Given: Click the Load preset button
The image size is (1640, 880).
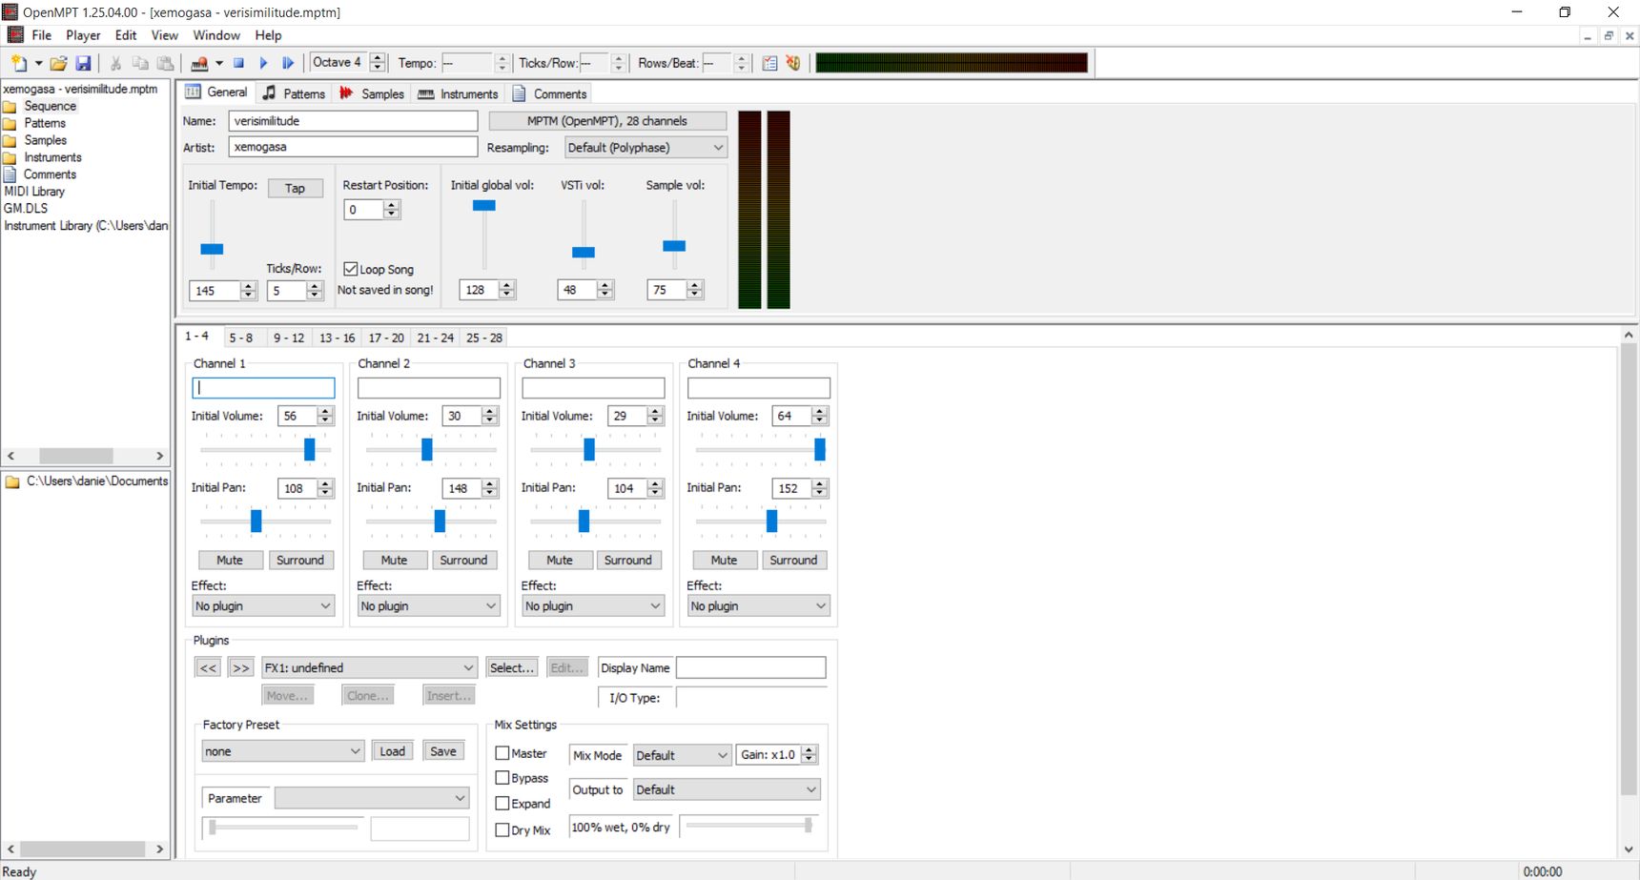Looking at the screenshot, I should point(393,751).
